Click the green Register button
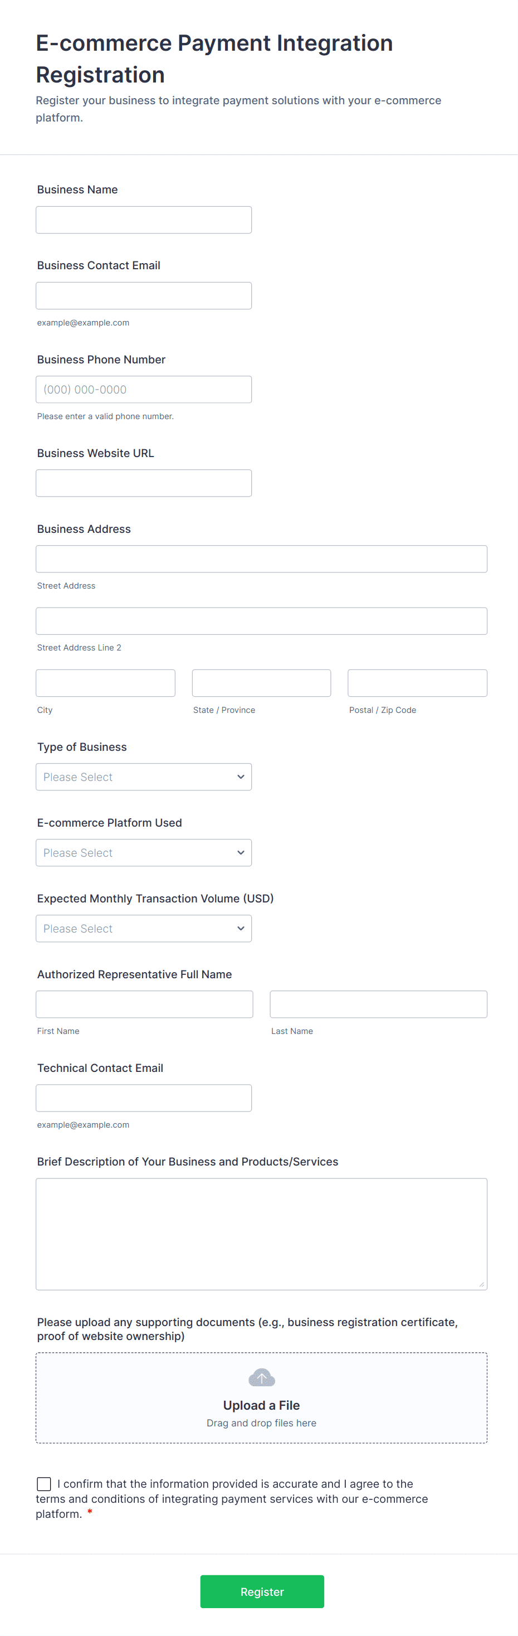 [x=262, y=1591]
